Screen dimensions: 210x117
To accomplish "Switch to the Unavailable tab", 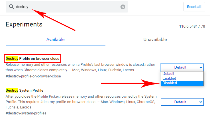I will [155, 40].
